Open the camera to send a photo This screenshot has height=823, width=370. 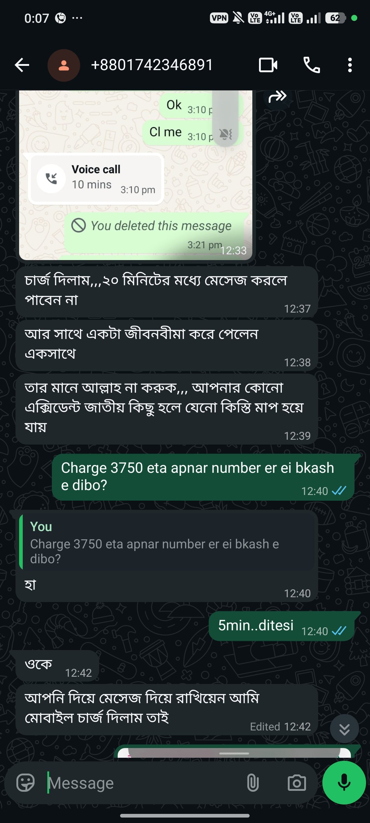297,782
